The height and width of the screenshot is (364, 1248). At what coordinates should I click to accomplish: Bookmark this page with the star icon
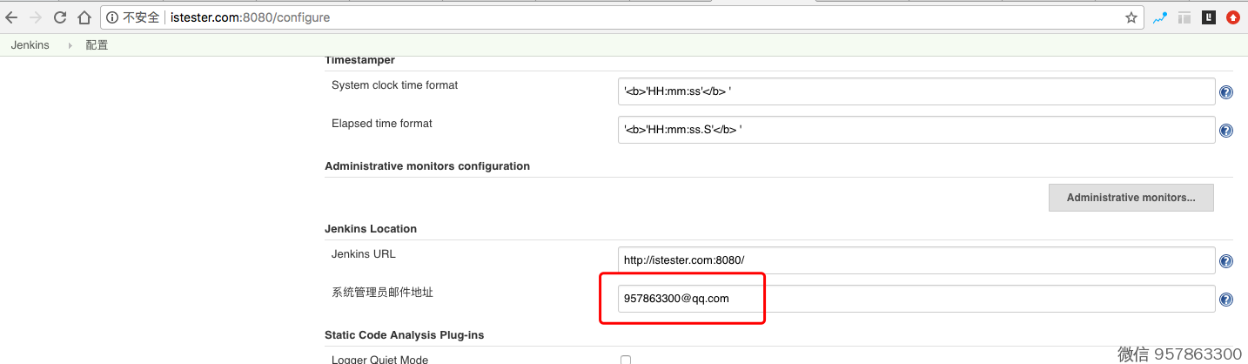tap(1131, 17)
